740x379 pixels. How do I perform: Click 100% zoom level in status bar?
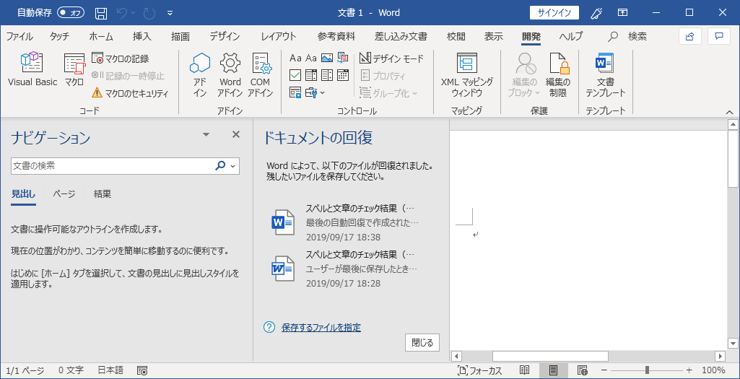pyautogui.click(x=713, y=370)
